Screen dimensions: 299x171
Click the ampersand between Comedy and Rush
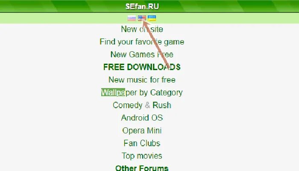click(x=147, y=105)
